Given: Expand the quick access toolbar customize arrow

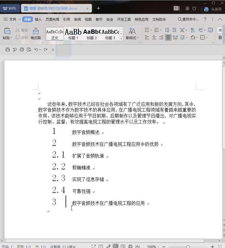Looking at the screenshot, I should (x=53, y=50).
